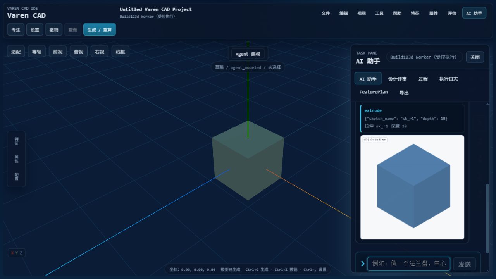The height and width of the screenshot is (279, 496).
Task: Click Build123d Worker subtitle under project title
Action: [147, 17]
